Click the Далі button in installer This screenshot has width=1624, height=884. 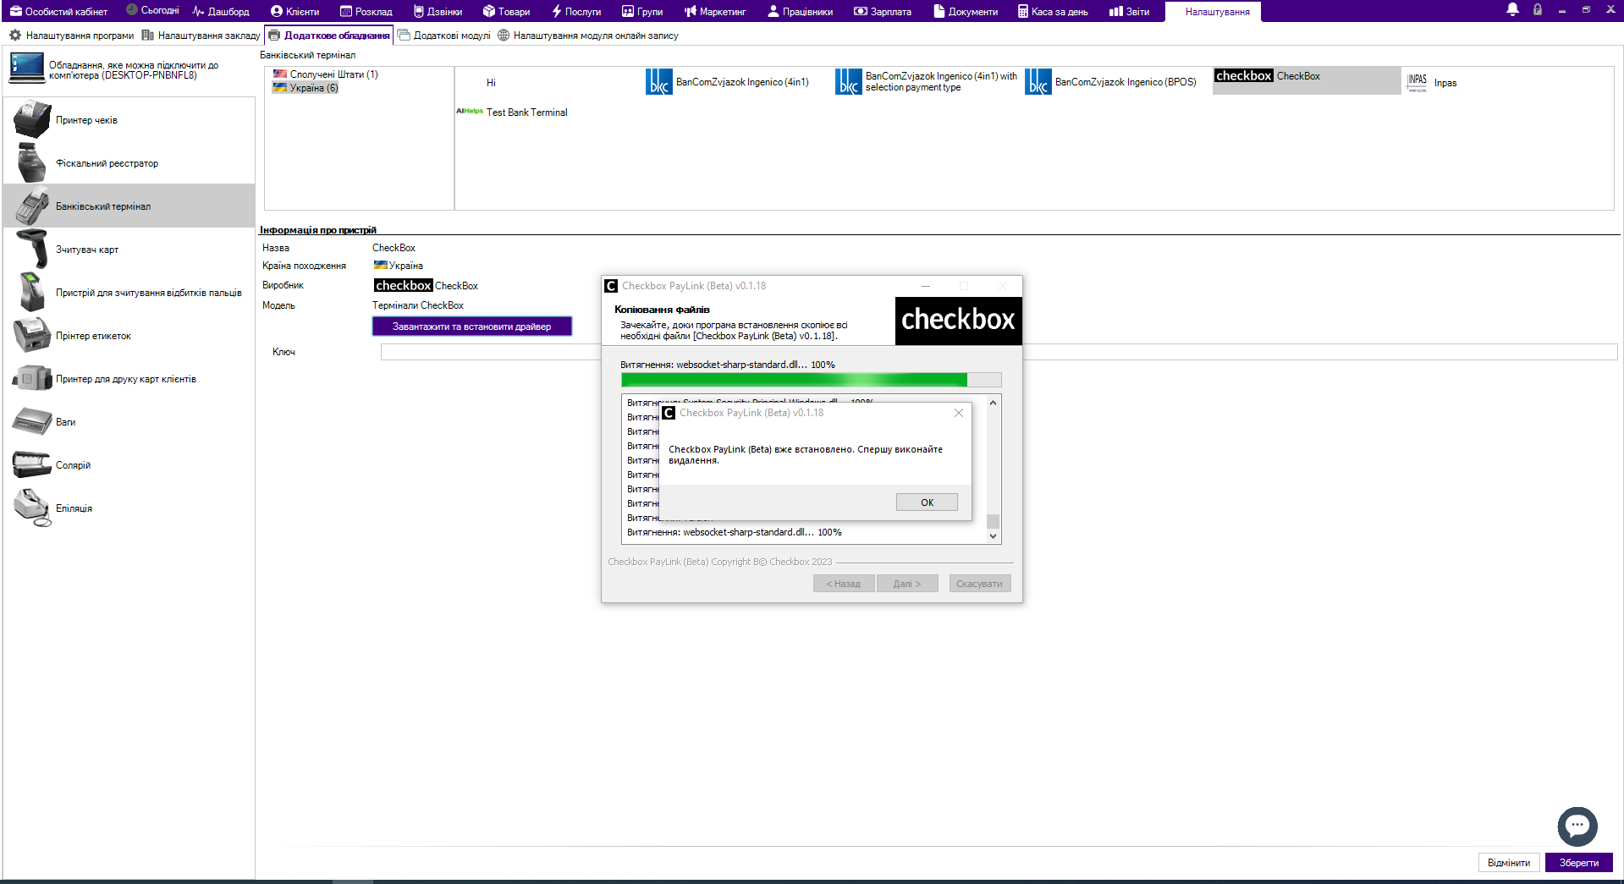907,584
